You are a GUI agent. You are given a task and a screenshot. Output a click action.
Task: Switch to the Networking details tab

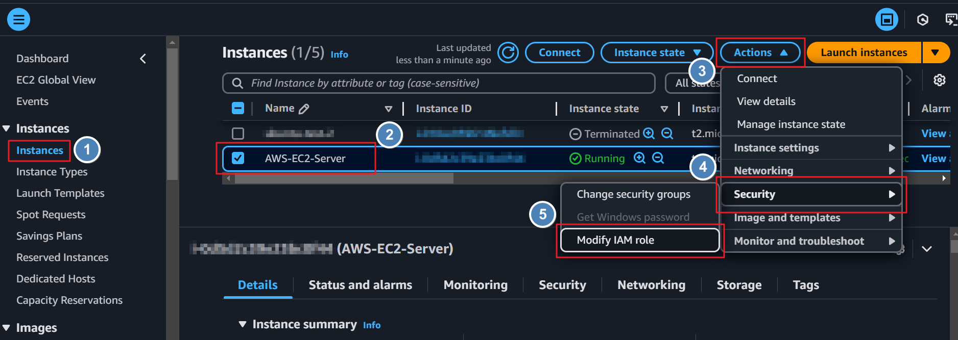coord(651,285)
